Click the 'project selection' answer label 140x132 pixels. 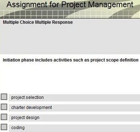coord(27,97)
